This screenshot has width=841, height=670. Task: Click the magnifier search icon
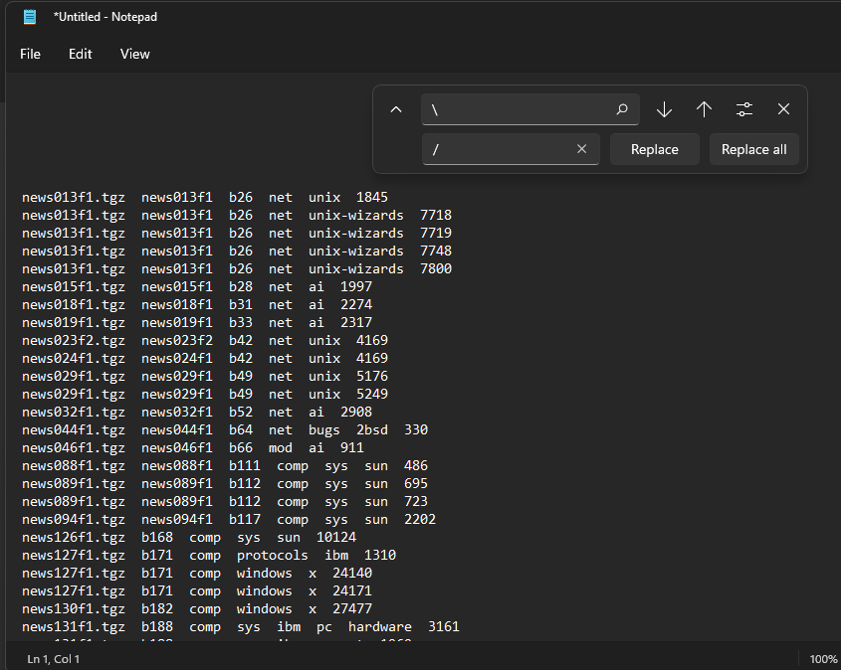[x=622, y=109]
